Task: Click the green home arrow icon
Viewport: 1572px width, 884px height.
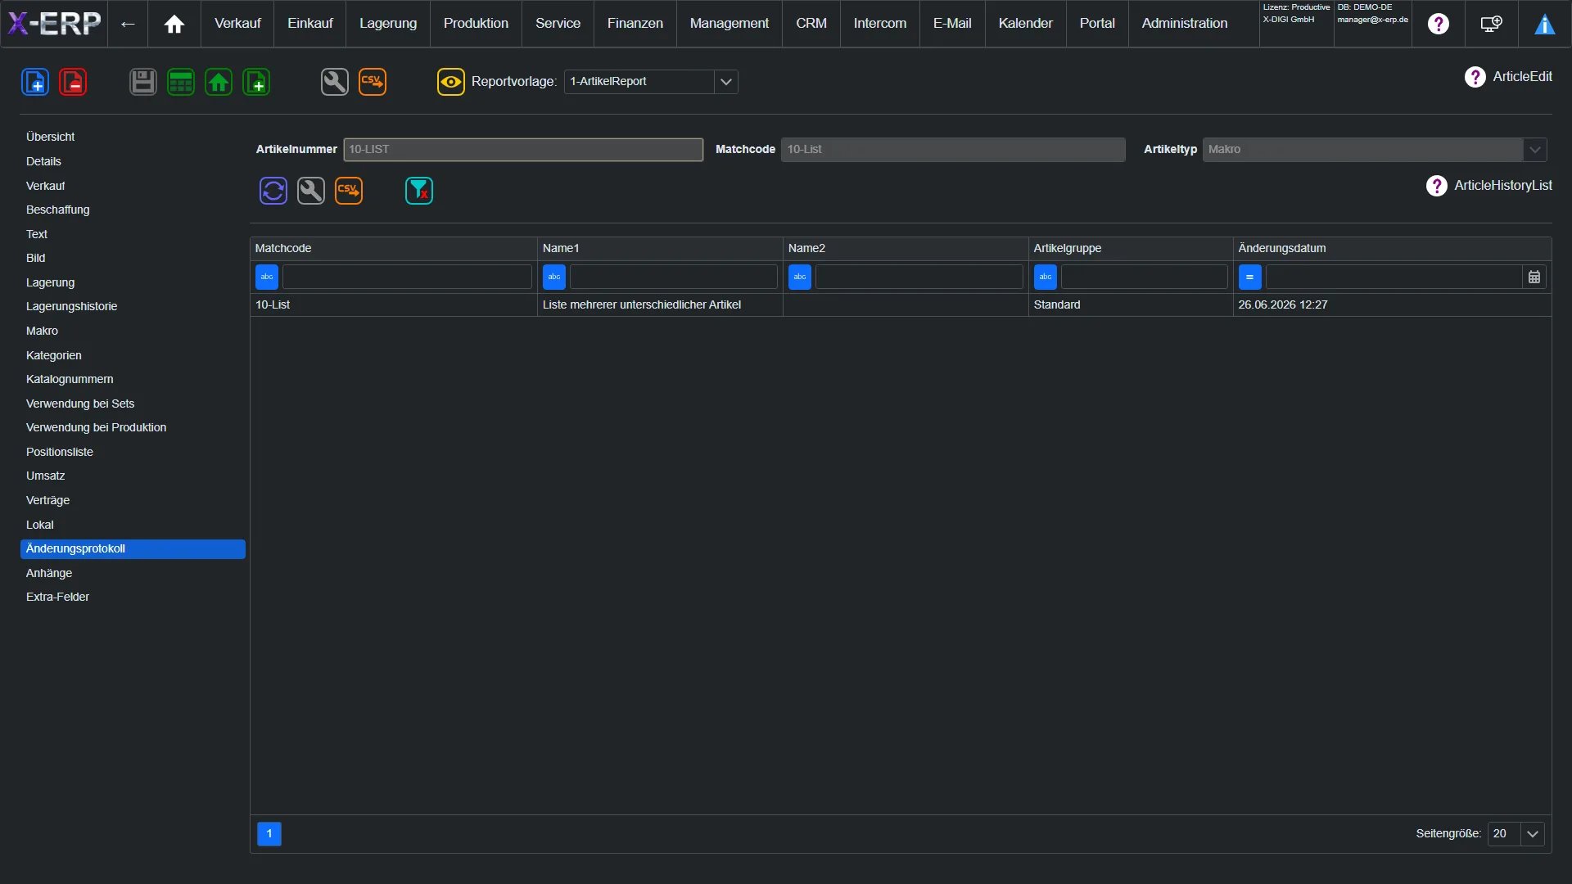Action: (219, 82)
